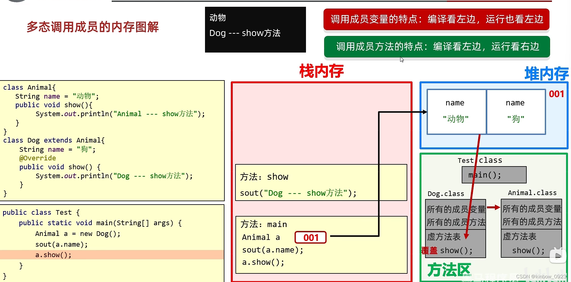Click show(); in Animal.class virtual method table
This screenshot has height=282, width=571.
(529, 251)
